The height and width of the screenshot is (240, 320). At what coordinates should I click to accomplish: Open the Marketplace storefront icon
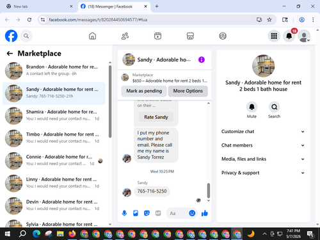coord(190,36)
